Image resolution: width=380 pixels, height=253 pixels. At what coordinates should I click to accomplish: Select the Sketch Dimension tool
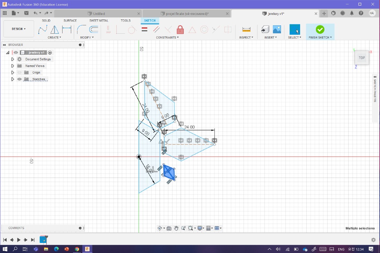coord(67,29)
